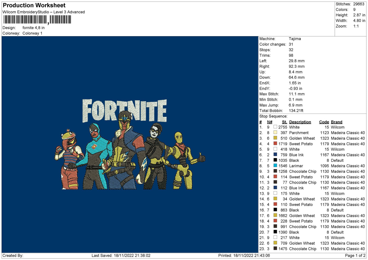
Task: Click the 'Stop Sequence:' label
Action: (x=273, y=116)
